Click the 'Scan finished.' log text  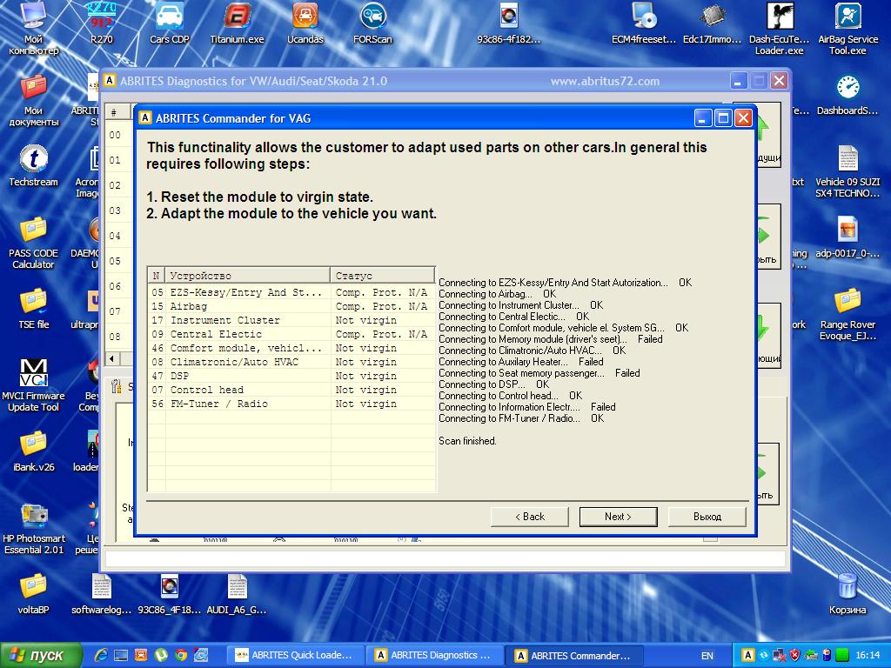[x=467, y=441]
